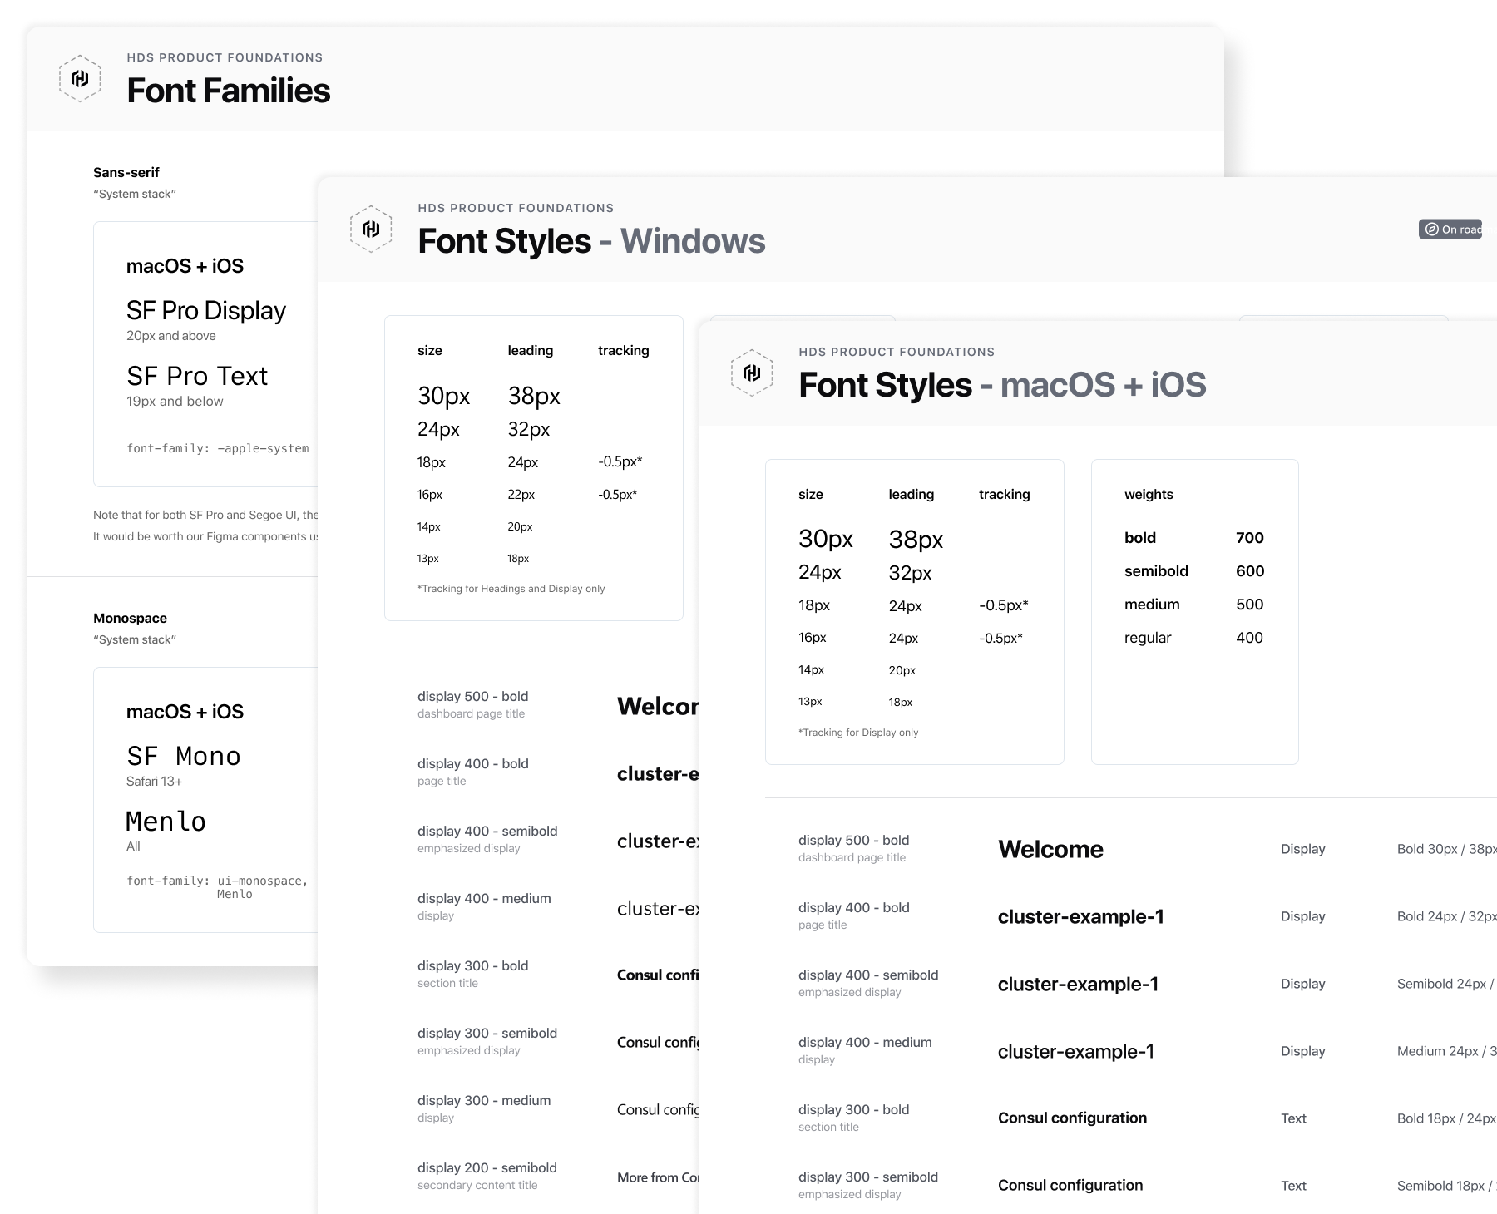Viewport: 1497px width, 1214px height.
Task: Click the weights box header
Action: pyautogui.click(x=1149, y=495)
